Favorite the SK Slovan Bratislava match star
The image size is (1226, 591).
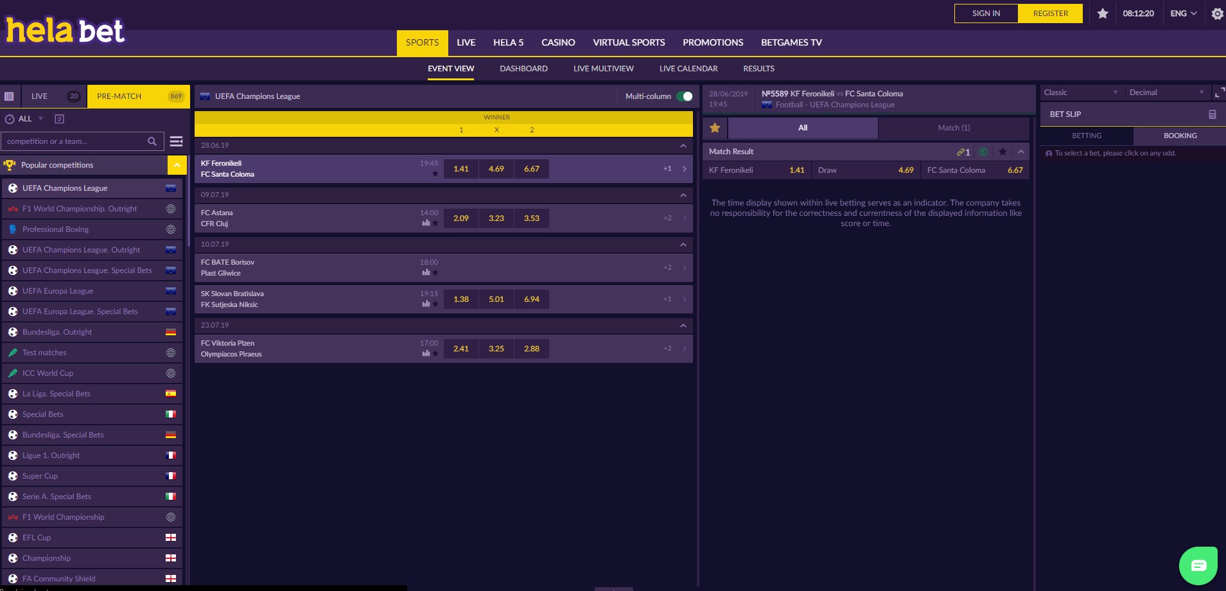click(435, 304)
